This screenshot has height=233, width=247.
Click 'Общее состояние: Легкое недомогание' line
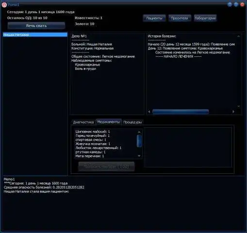[x=103, y=56]
